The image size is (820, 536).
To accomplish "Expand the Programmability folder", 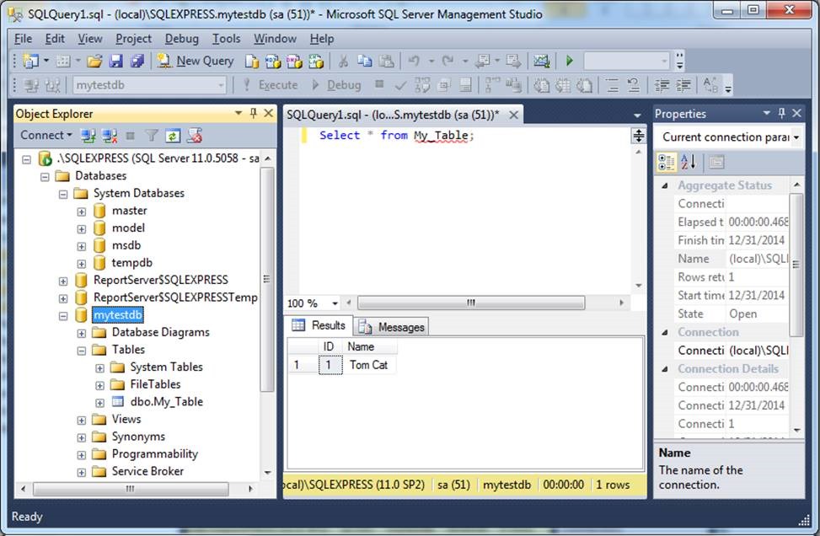I will (x=82, y=455).
